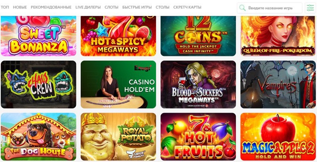This screenshot has height=162, width=317.
Task: Open the filter sliders icon
Action: pos(310,8)
